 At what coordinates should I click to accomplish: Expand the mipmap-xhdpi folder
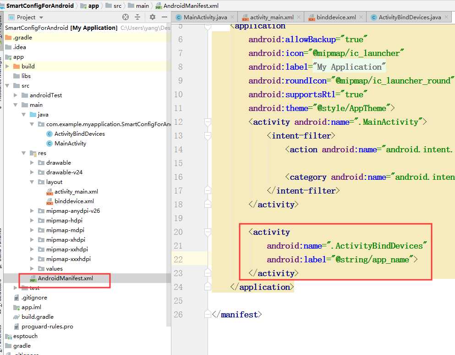point(32,239)
